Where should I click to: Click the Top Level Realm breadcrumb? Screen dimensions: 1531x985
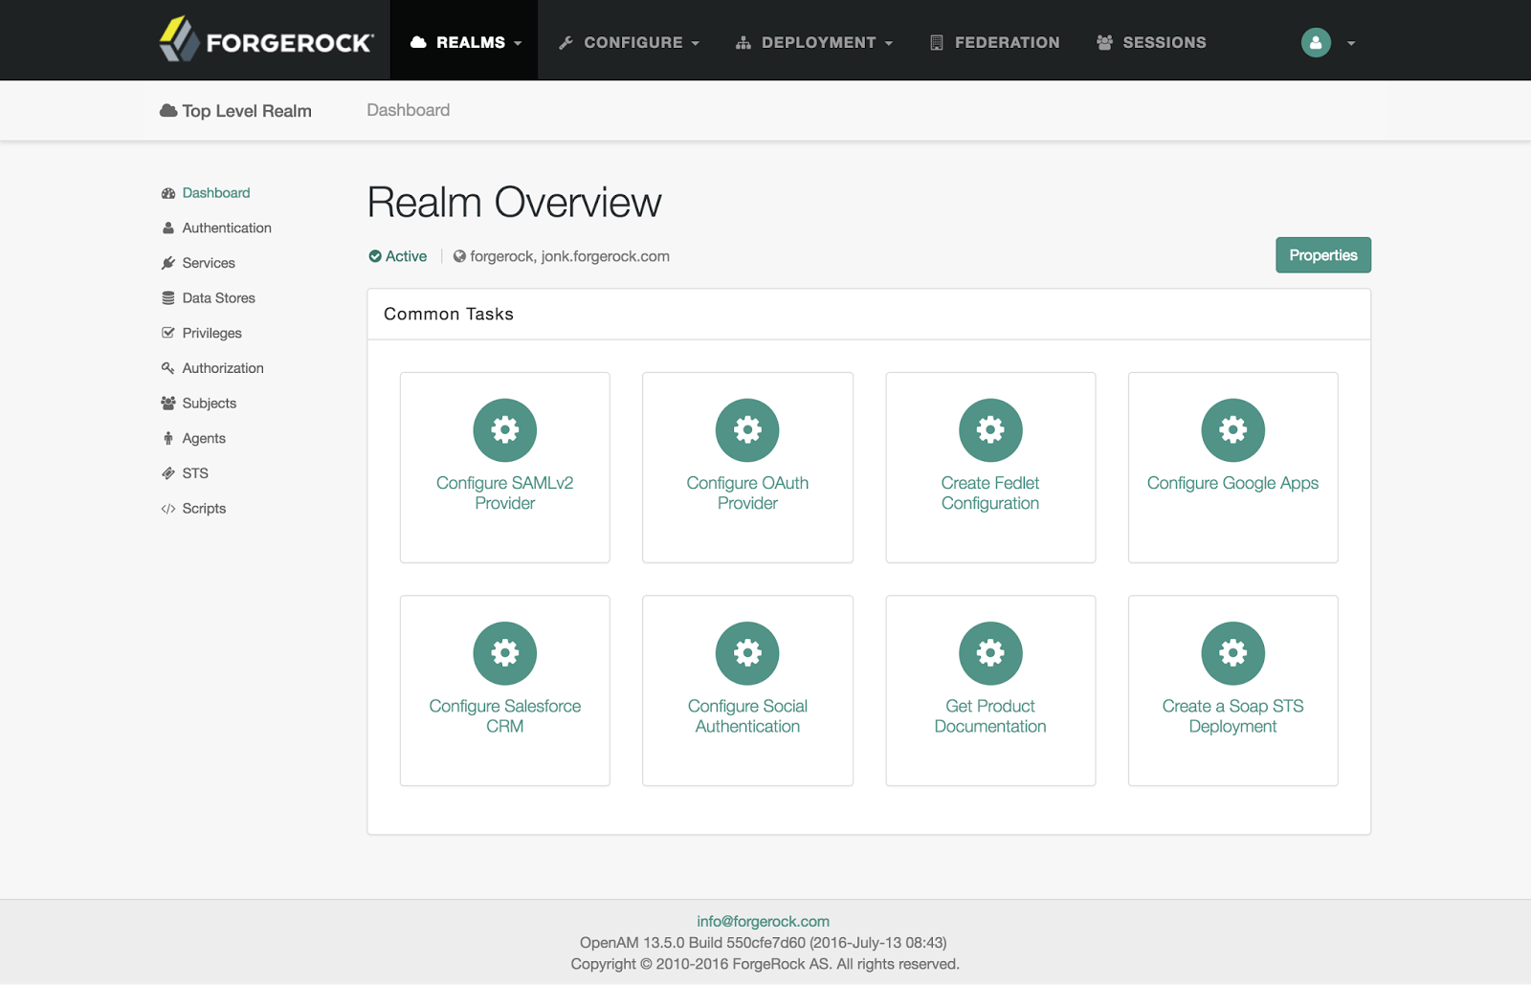(x=236, y=111)
